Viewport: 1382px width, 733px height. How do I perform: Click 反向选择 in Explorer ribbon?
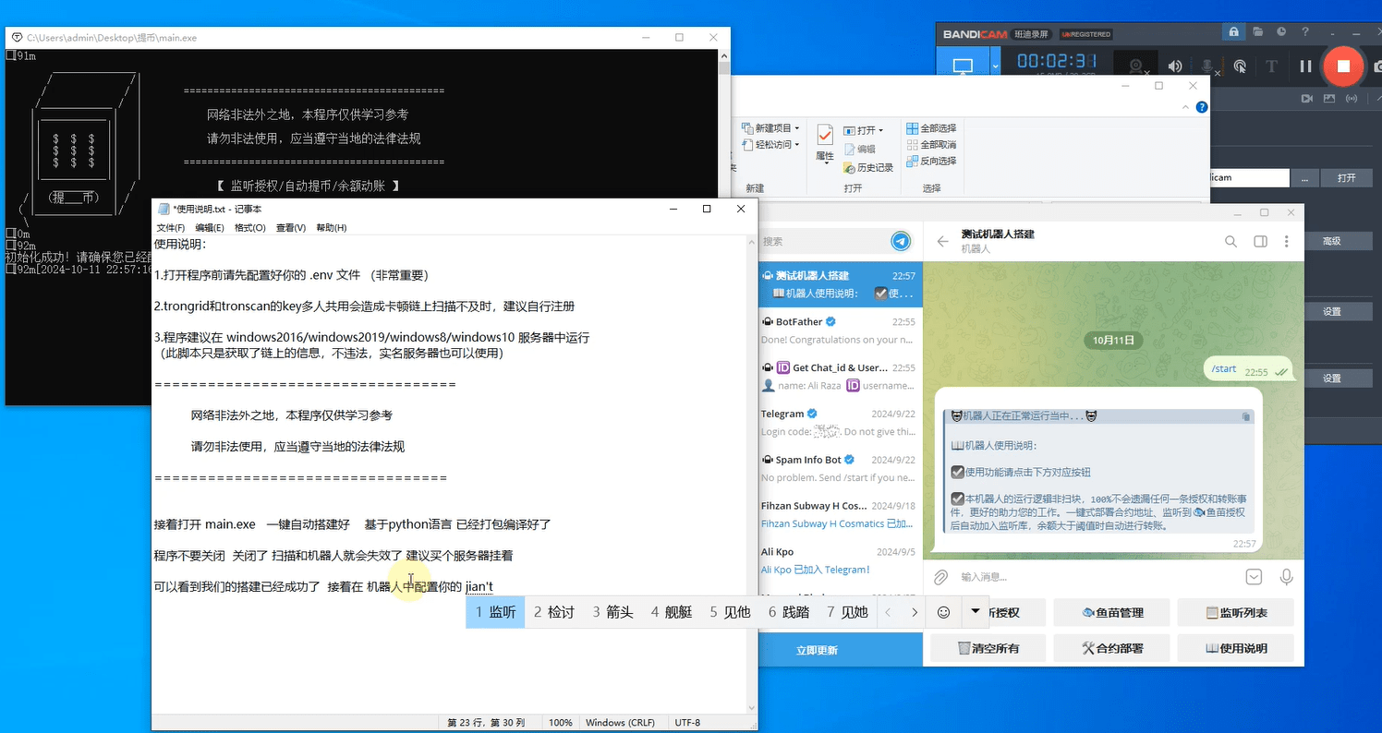click(931, 161)
